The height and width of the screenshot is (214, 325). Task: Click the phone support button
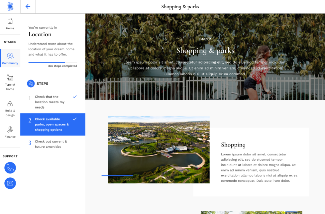pyautogui.click(x=10, y=168)
